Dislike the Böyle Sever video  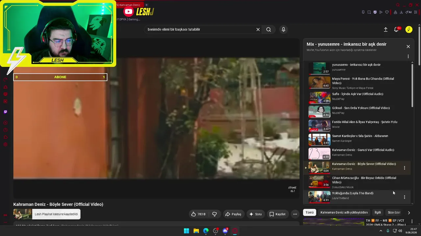(x=214, y=214)
